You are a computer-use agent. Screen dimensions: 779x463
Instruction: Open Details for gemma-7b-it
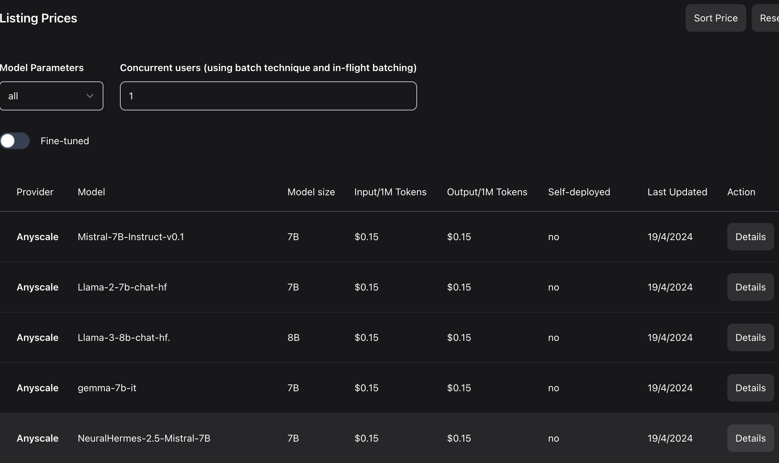750,388
